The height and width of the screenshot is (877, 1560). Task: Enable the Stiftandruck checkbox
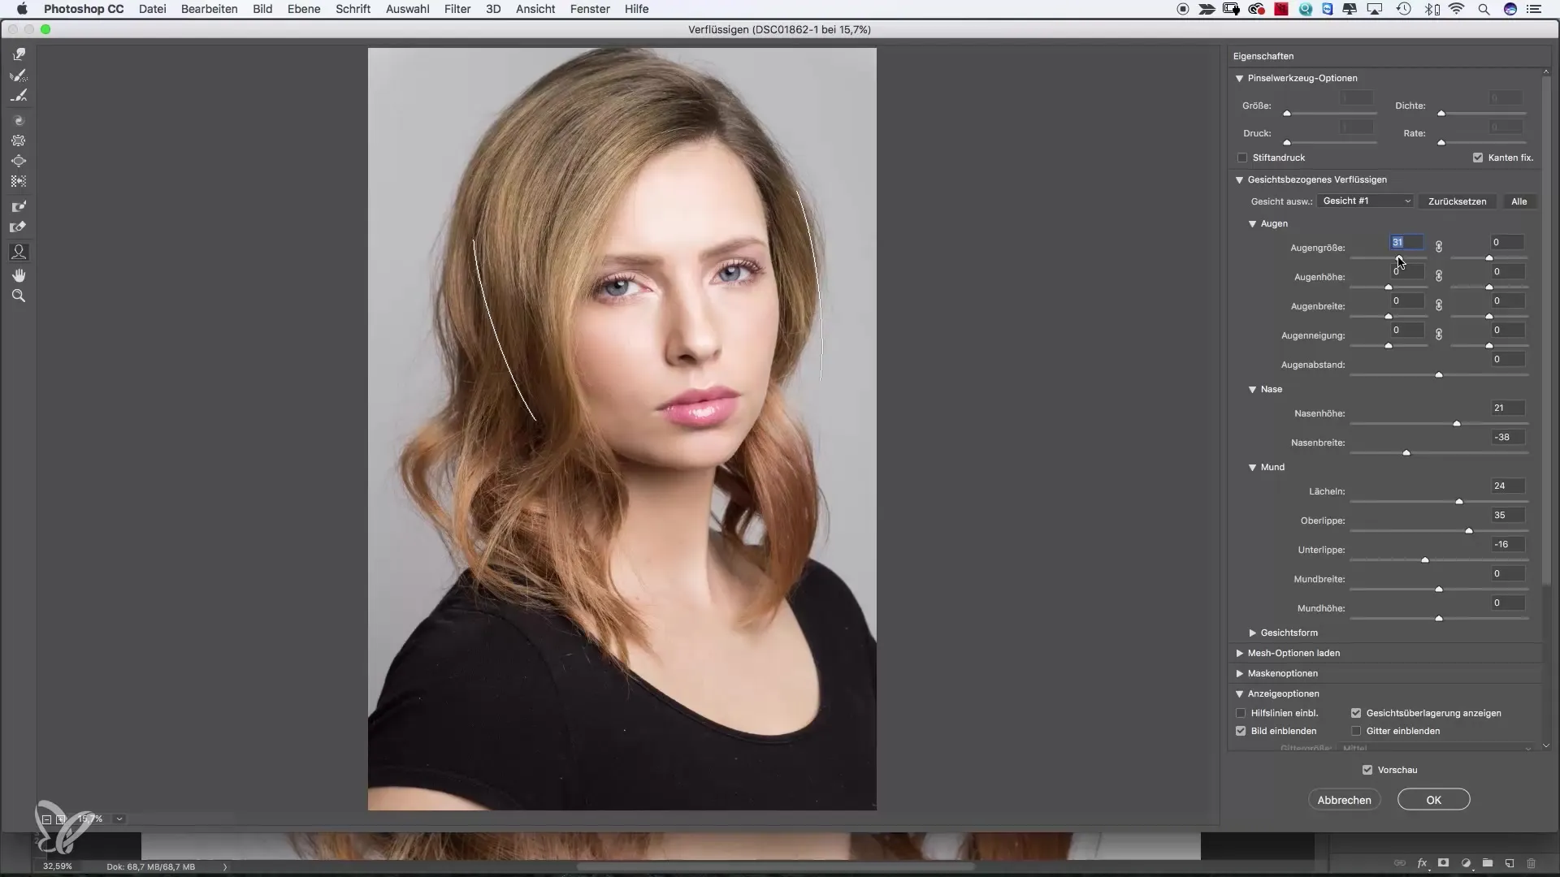1242,158
